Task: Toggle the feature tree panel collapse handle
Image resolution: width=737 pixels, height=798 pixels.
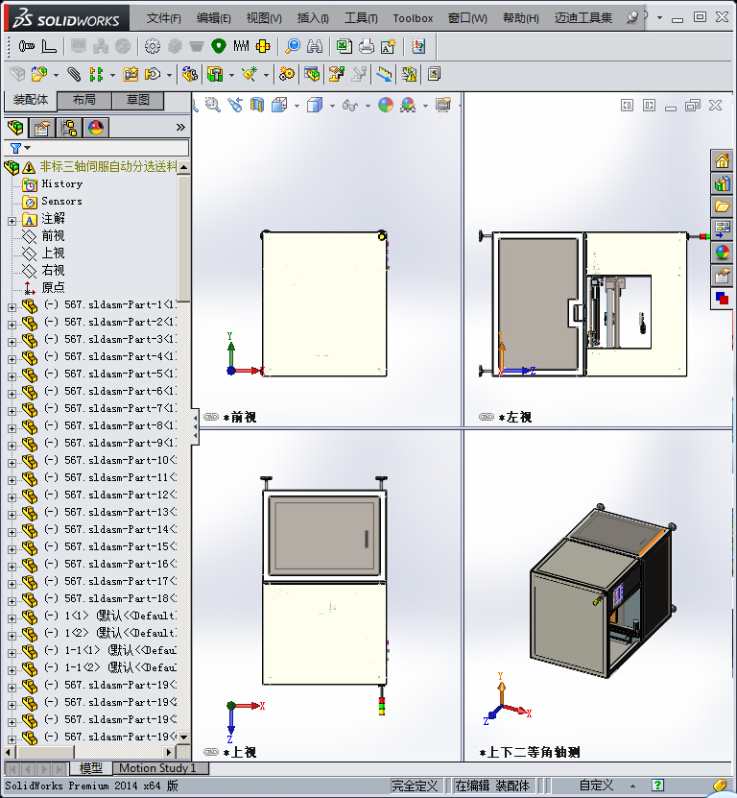Action: point(196,427)
